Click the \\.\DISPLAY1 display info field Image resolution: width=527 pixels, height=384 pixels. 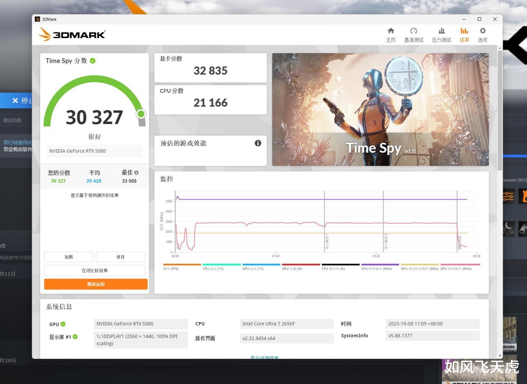tap(141, 340)
